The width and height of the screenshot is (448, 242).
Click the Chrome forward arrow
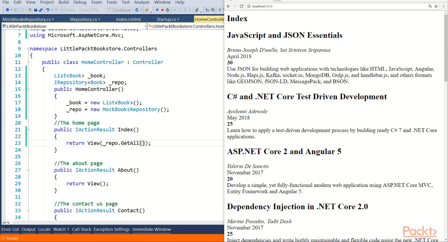click(x=235, y=6)
